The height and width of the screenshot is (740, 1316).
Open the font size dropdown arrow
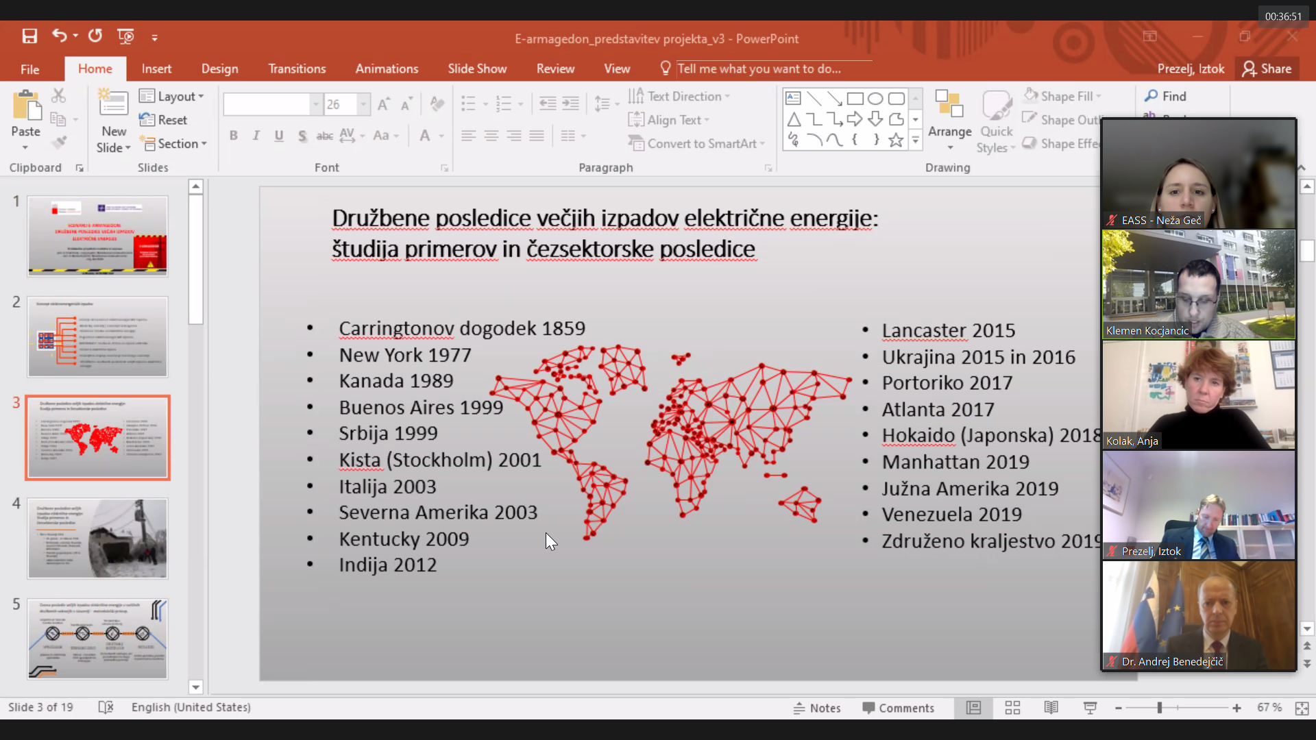(363, 105)
